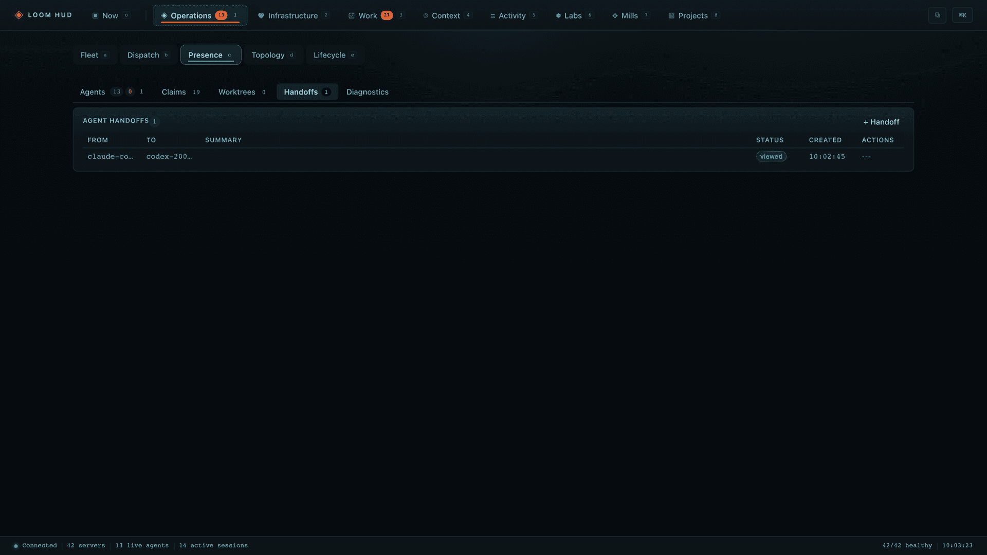987x555 pixels.
Task: Select the Presence sub-tab
Action: [x=211, y=55]
